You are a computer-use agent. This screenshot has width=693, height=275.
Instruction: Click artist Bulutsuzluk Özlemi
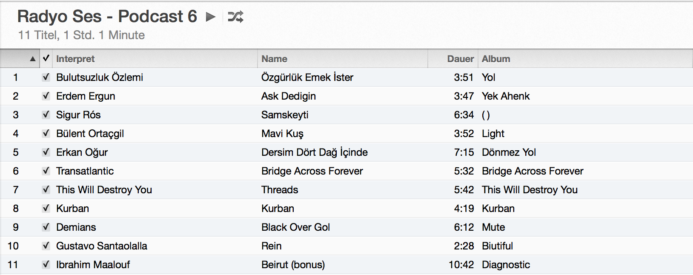pyautogui.click(x=100, y=77)
